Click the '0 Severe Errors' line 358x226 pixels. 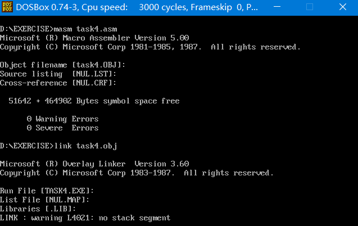(x=62, y=128)
